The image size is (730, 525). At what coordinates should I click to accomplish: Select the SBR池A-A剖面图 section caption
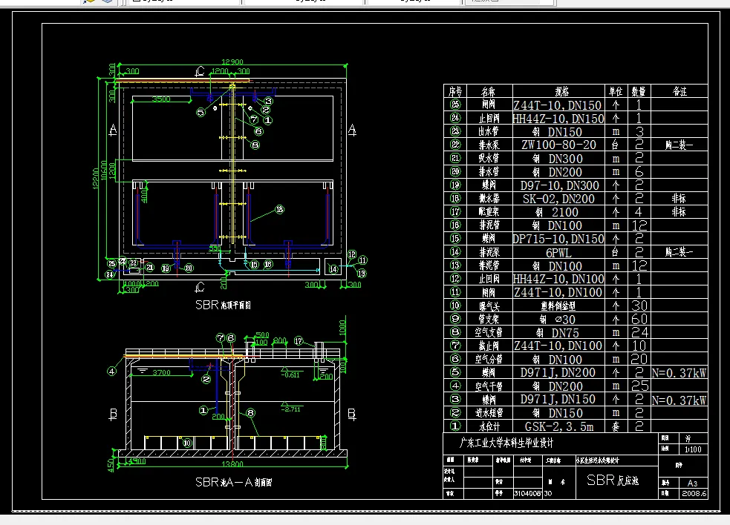tap(234, 482)
